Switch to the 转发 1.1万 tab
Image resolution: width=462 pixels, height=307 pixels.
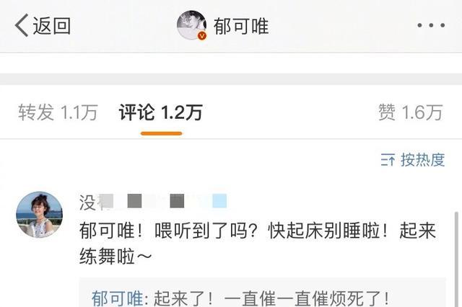click(58, 112)
